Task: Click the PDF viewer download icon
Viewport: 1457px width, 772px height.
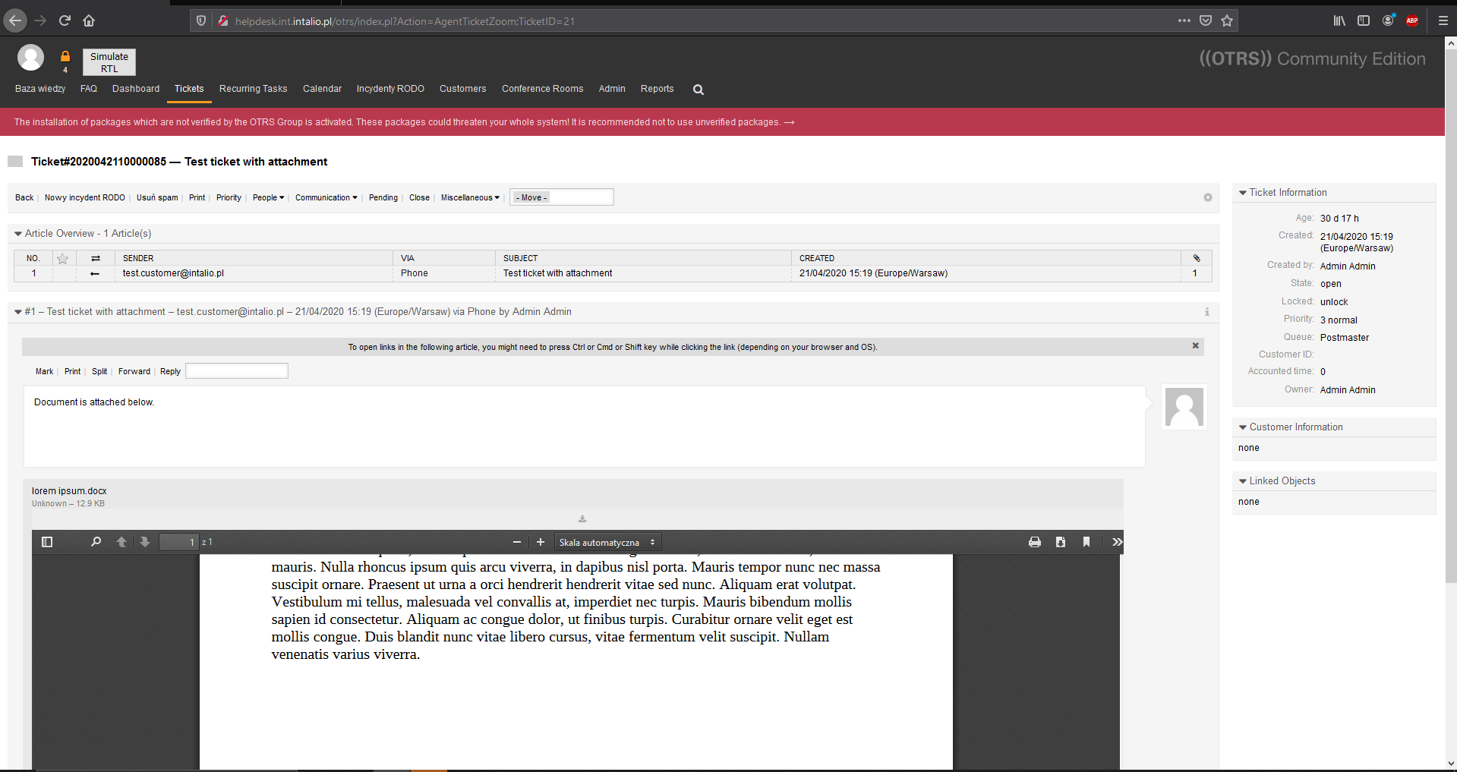Action: coord(1060,542)
